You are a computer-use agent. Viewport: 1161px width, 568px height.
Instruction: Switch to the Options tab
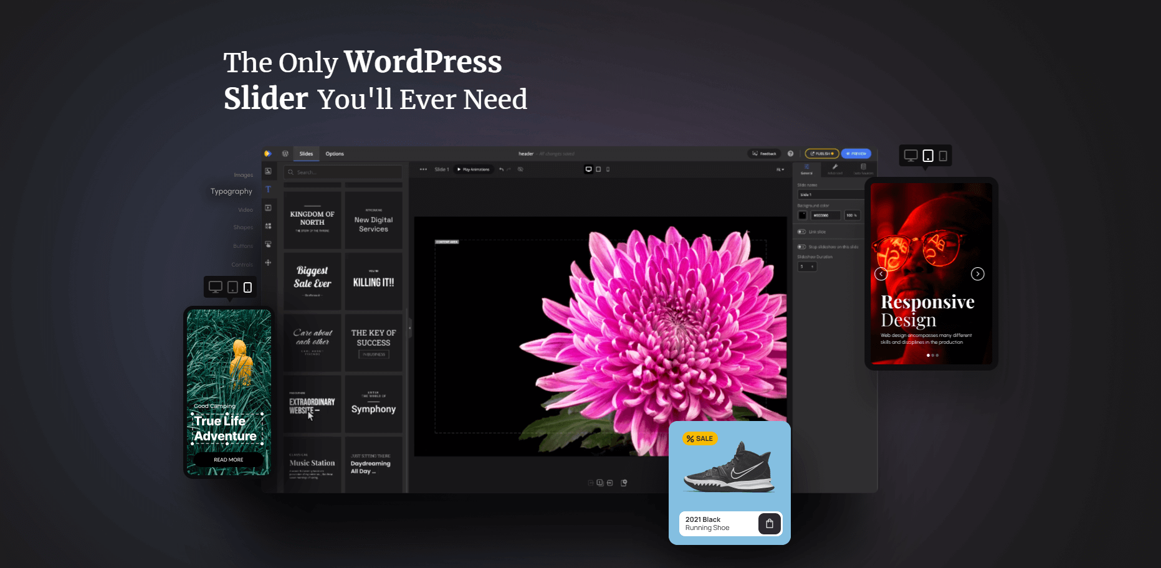pos(335,154)
